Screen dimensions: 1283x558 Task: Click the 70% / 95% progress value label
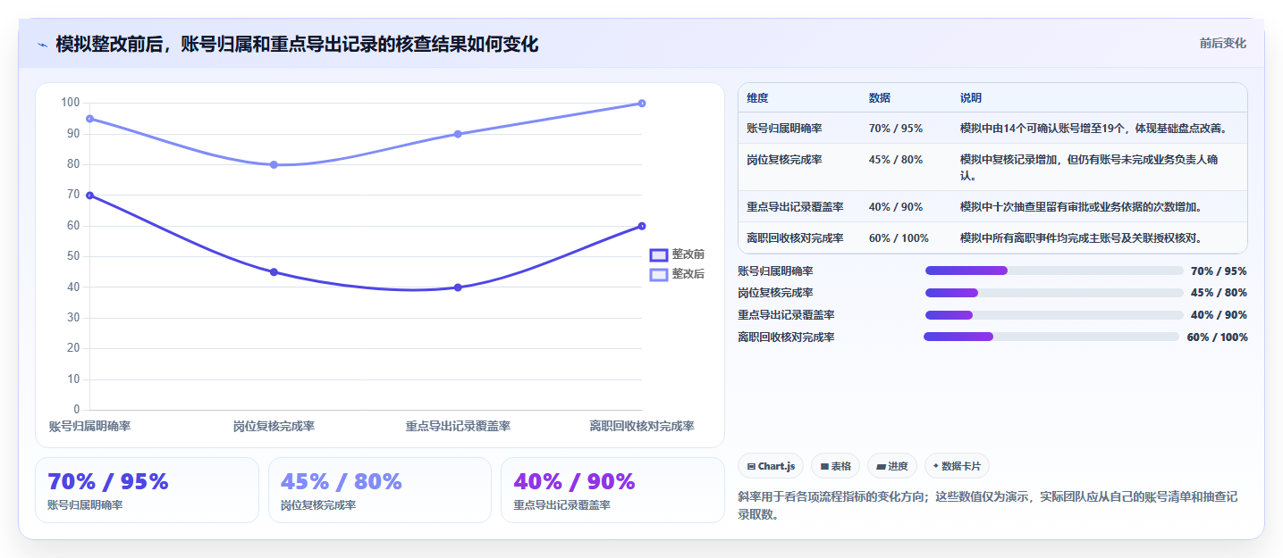click(x=1219, y=271)
